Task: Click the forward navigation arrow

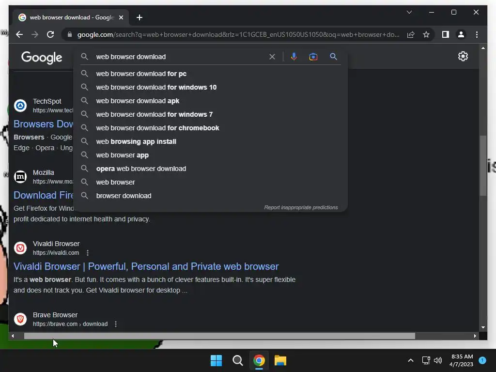Action: (35, 34)
